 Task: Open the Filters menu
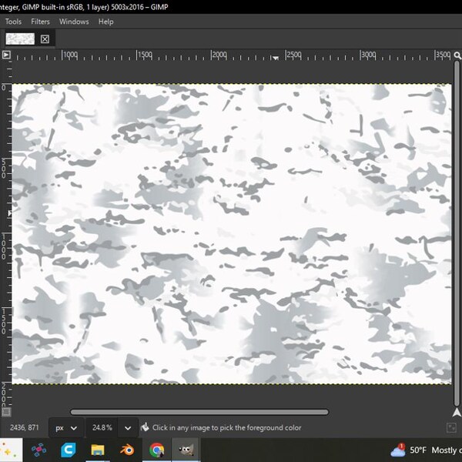coord(40,22)
